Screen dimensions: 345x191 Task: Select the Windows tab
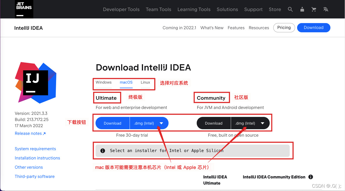[104, 83]
